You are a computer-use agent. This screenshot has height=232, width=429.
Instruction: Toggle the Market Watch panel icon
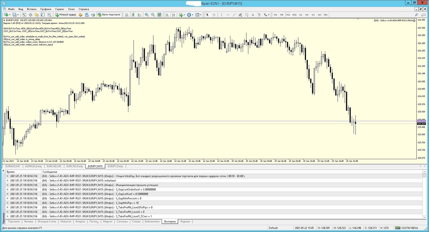(x=24, y=15)
